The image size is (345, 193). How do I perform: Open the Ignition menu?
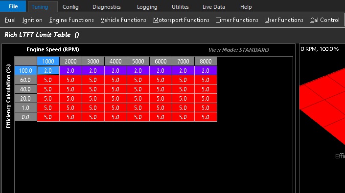pos(32,20)
